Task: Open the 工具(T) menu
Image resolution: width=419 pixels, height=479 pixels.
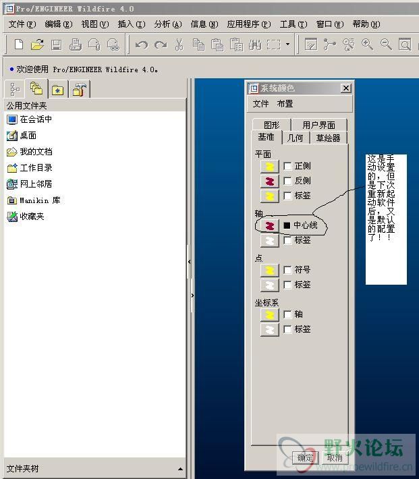Action: (293, 24)
